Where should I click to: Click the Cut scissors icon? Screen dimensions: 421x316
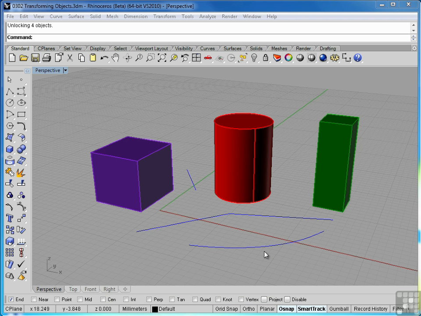(x=70, y=58)
